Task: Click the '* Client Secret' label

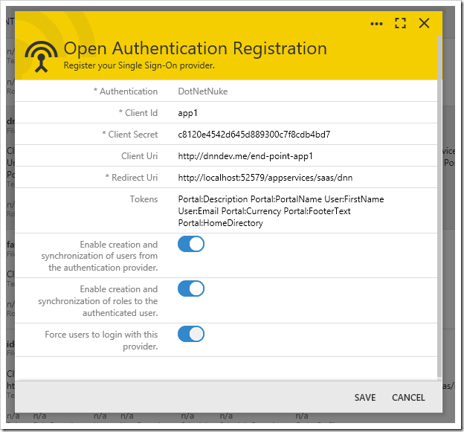Action: point(129,135)
